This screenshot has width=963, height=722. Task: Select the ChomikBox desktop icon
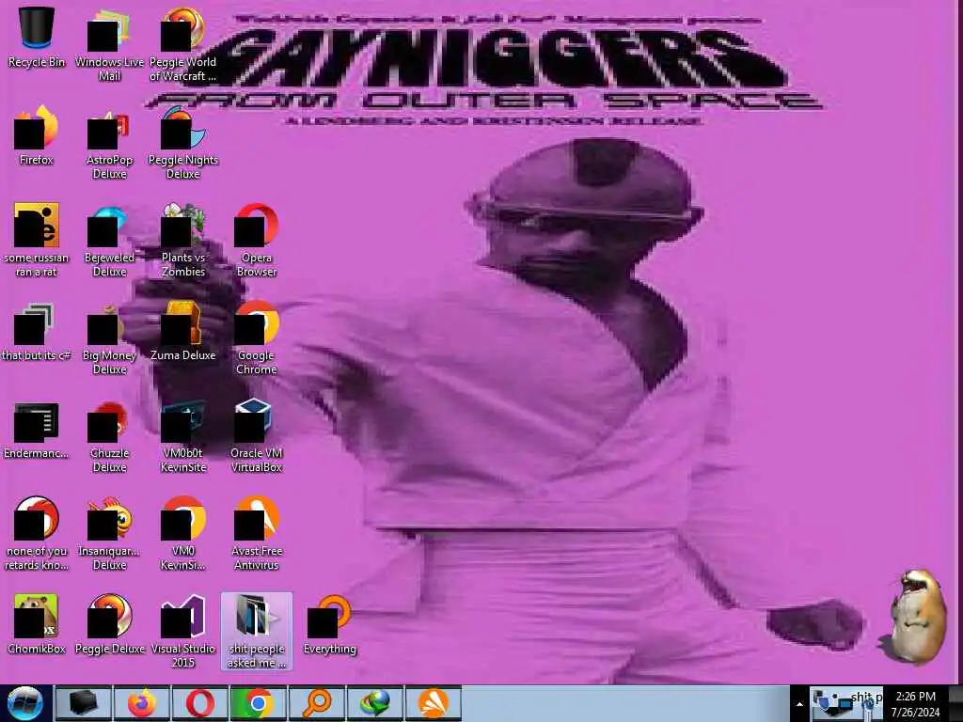click(37, 624)
